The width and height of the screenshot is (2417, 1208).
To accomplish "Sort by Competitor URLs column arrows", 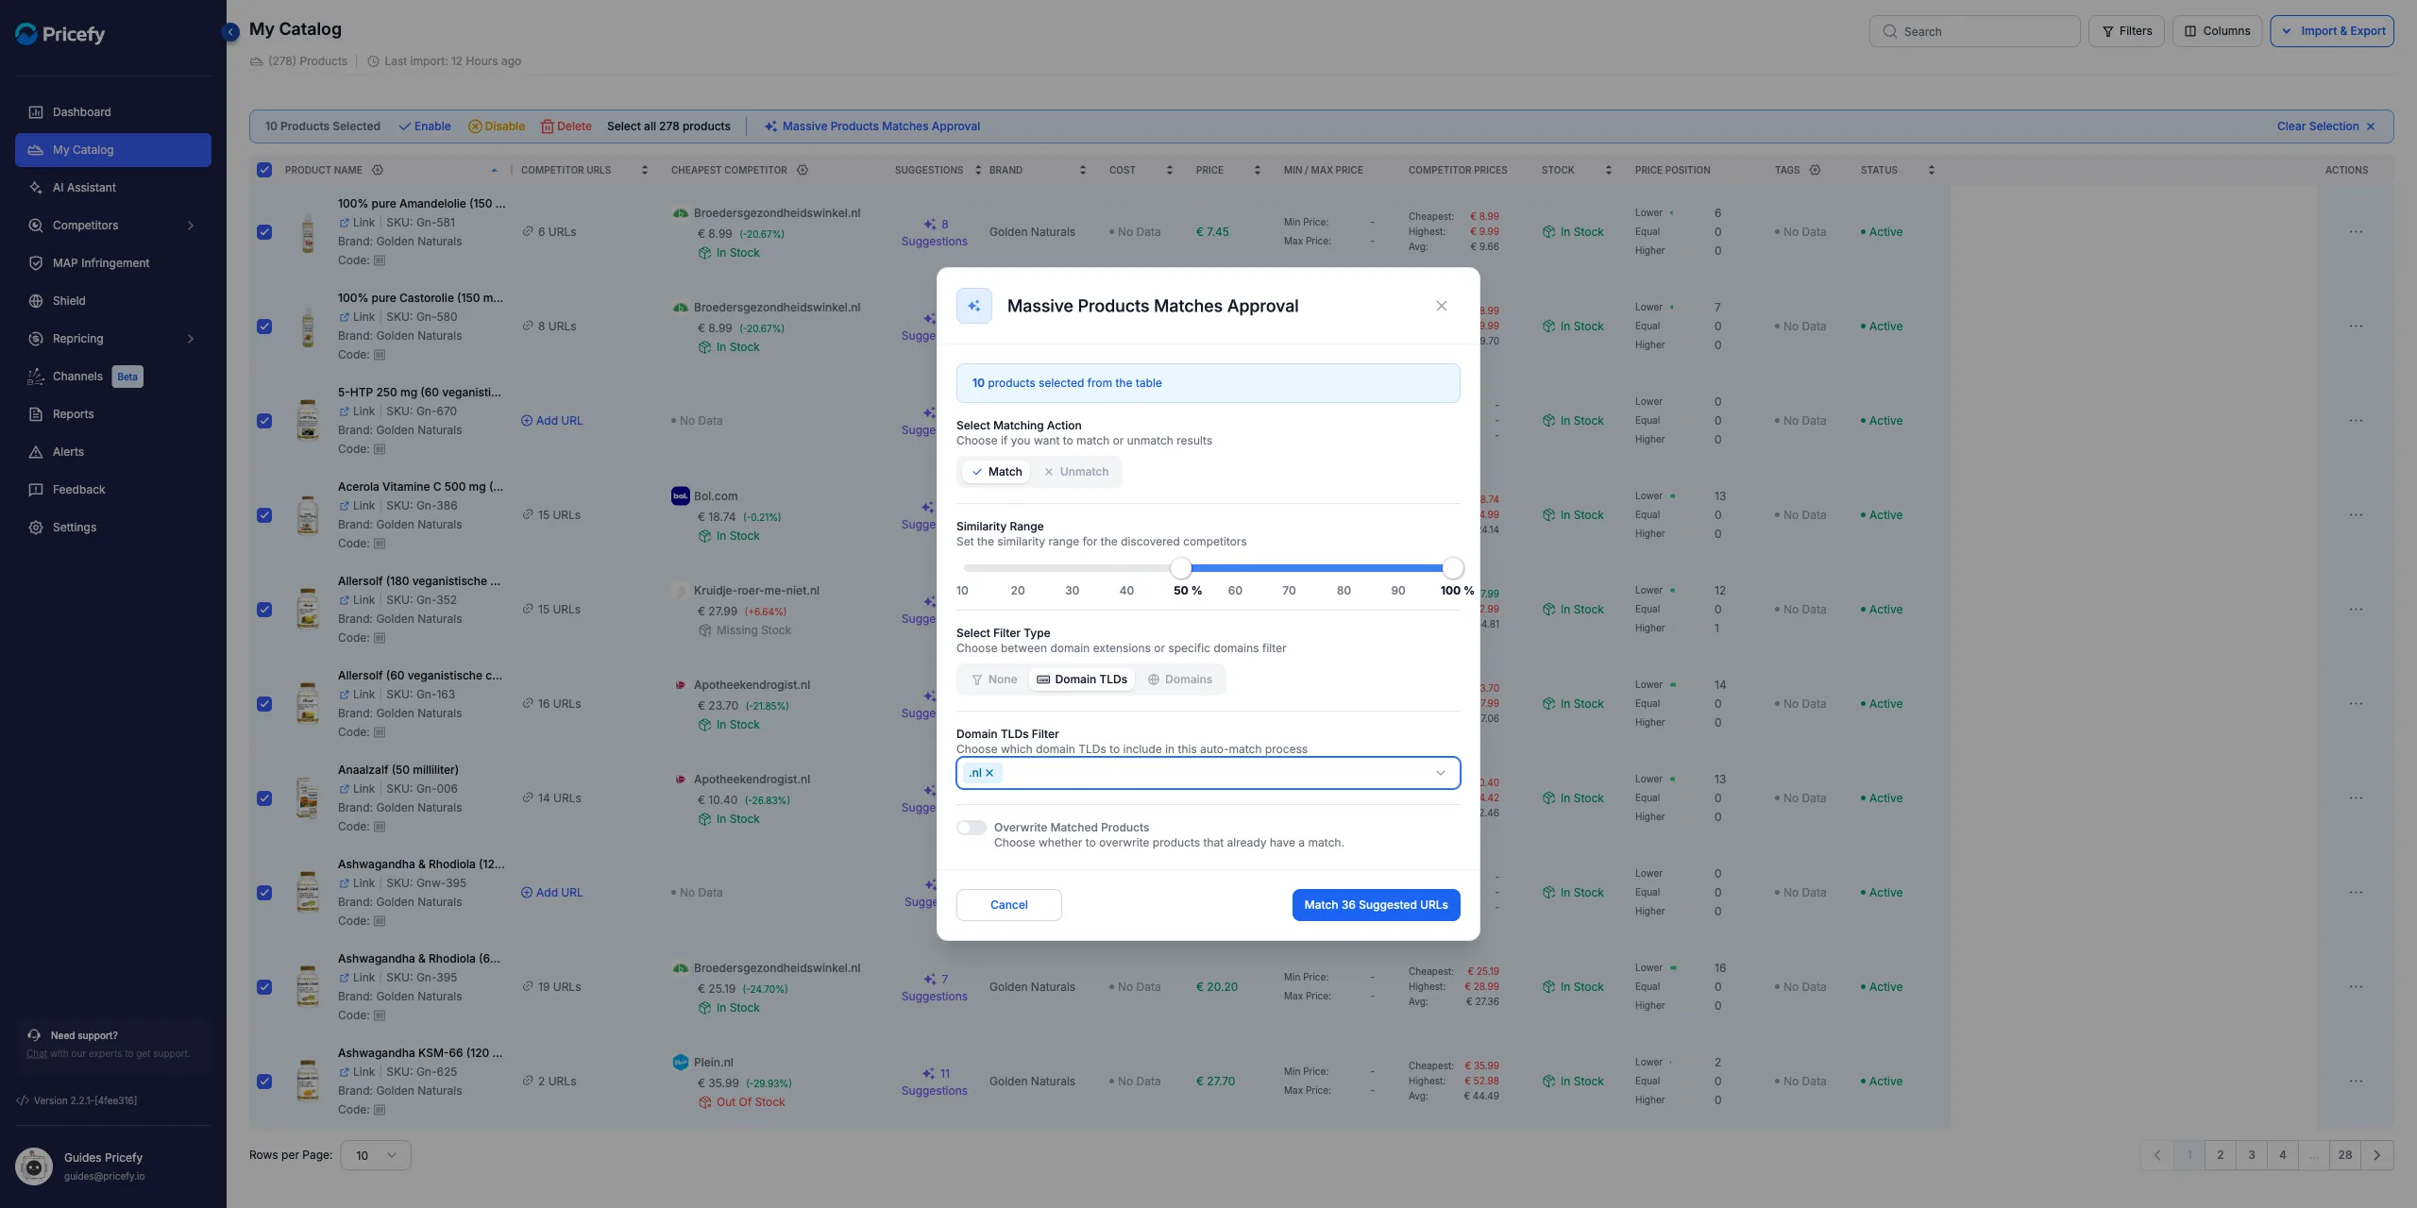I will click(645, 170).
